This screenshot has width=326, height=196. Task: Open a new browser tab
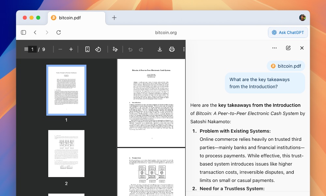click(x=114, y=18)
